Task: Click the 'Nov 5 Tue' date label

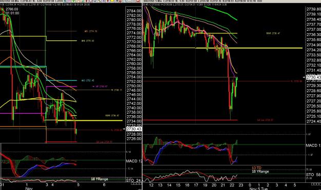Action: 258,188
